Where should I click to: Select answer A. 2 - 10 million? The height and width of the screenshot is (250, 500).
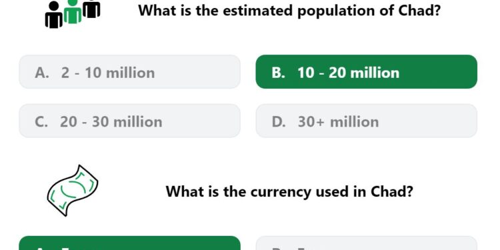(129, 72)
